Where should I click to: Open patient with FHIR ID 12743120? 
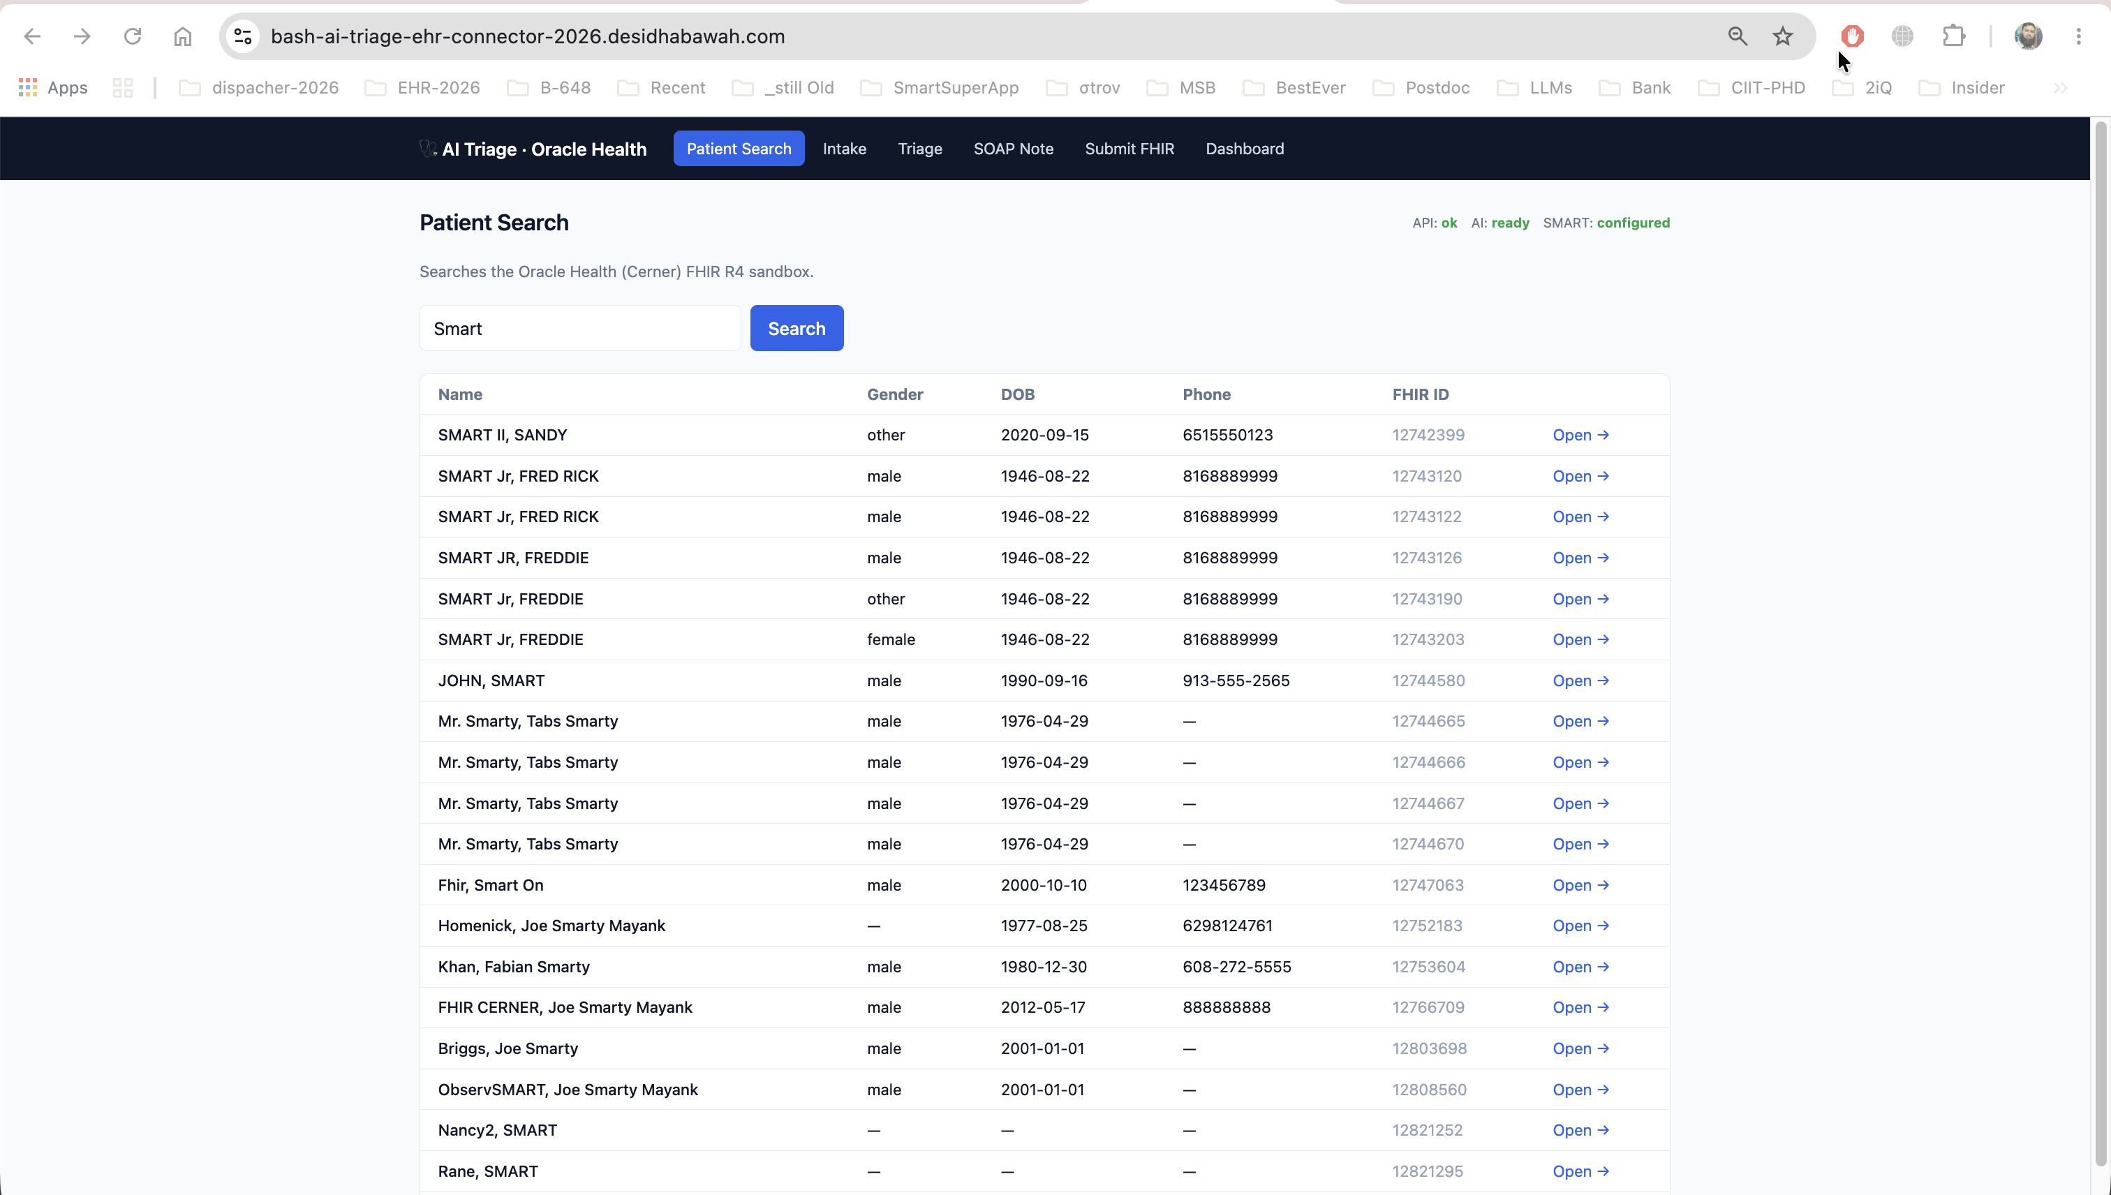(1580, 476)
